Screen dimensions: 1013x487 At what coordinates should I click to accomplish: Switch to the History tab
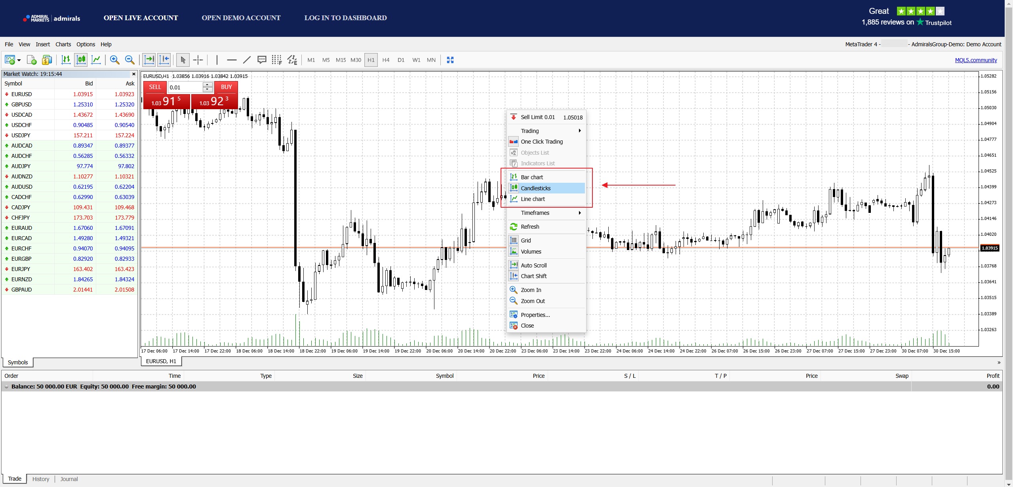41,479
